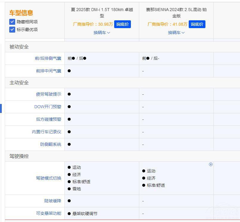240x222 pixels.
Task: Open the 前排中间气囊 parameter link
Action: point(49,71)
